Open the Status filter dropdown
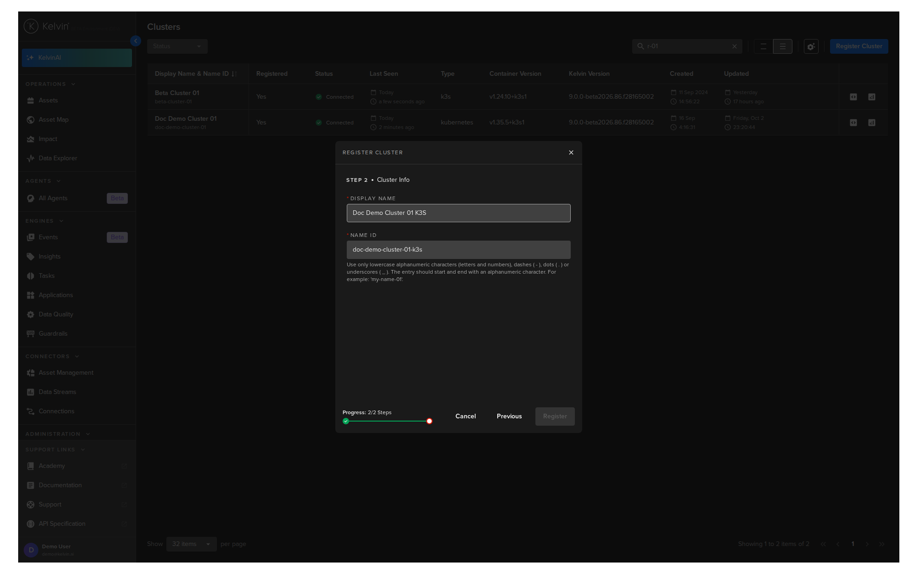The image size is (918, 574). tap(177, 46)
